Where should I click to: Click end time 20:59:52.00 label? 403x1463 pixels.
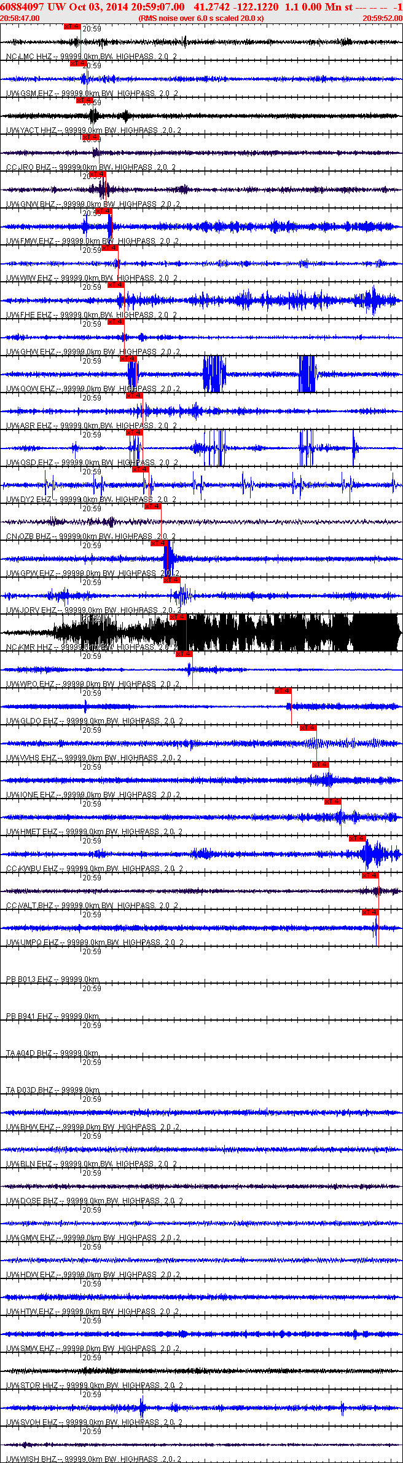tap(382, 18)
